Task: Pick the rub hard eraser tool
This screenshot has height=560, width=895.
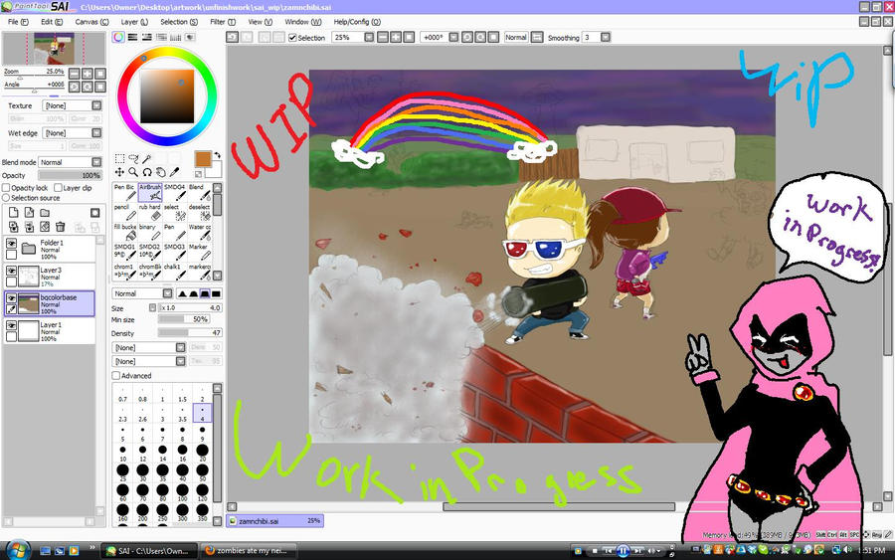Action: click(x=149, y=212)
